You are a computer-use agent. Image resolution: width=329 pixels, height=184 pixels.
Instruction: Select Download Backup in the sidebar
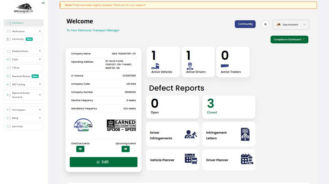[23, 76]
